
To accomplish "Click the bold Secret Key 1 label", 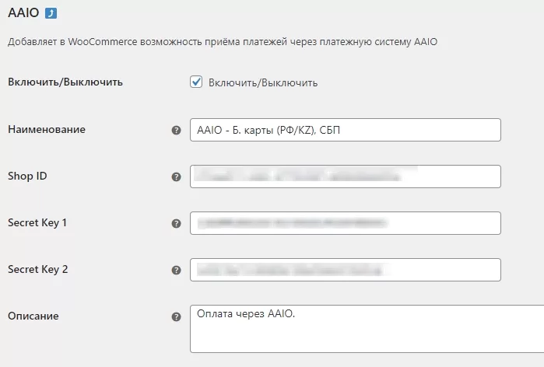I will [x=37, y=222].
